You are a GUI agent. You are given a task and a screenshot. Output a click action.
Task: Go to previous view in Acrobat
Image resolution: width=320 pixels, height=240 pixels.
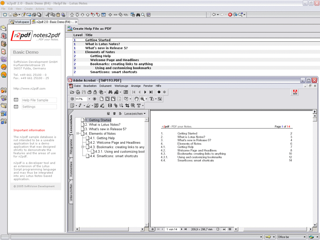pyautogui.click(x=159, y=92)
